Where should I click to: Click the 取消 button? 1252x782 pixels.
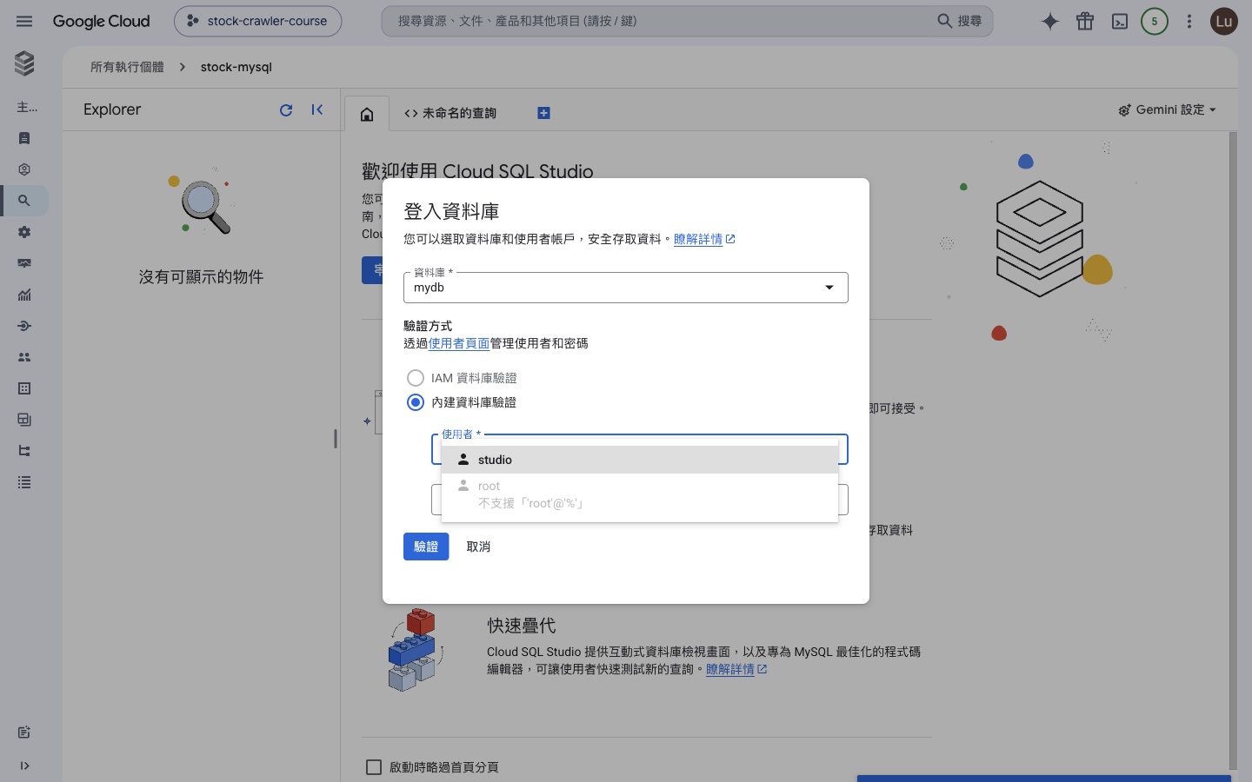[478, 547]
